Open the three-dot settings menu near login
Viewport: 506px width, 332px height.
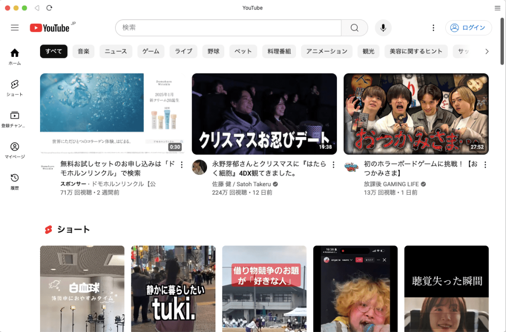pos(433,28)
